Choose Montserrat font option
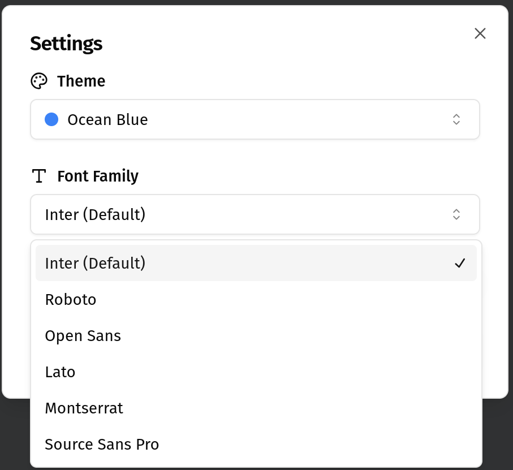The width and height of the screenshot is (513, 470). 84,408
